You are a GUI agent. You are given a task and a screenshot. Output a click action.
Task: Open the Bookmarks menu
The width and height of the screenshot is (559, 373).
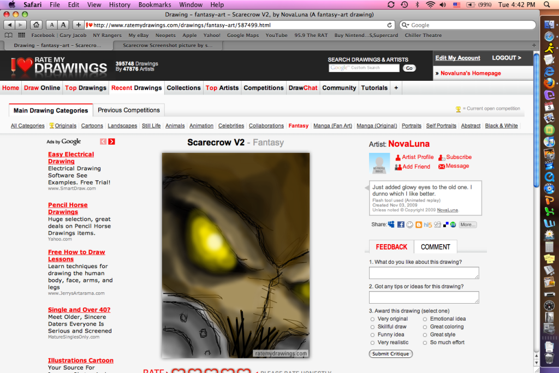tap(154, 4)
